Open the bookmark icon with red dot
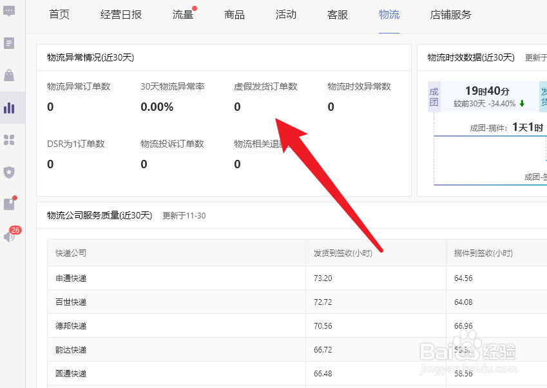Viewport: 547px width, 388px height. [x=10, y=204]
